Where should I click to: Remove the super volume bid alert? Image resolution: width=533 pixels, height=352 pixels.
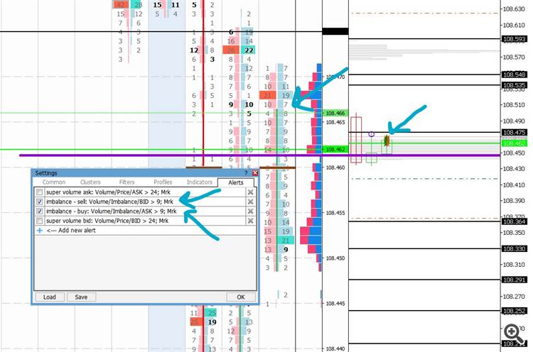click(x=251, y=221)
